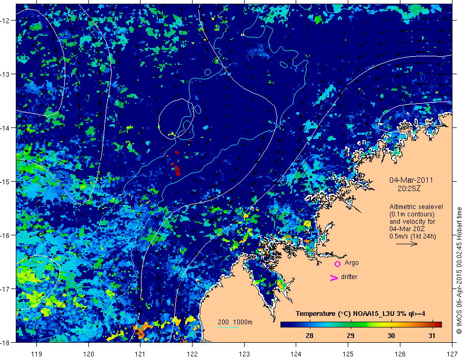
Task: Click the 'drifter' legend label
Action: pos(349,277)
